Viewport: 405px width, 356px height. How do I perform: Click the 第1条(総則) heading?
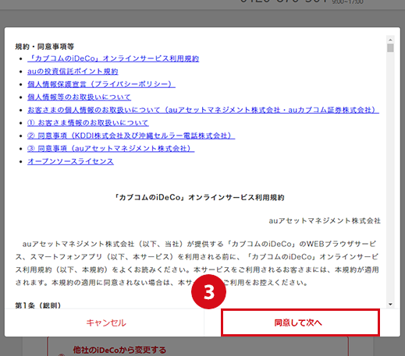click(38, 305)
